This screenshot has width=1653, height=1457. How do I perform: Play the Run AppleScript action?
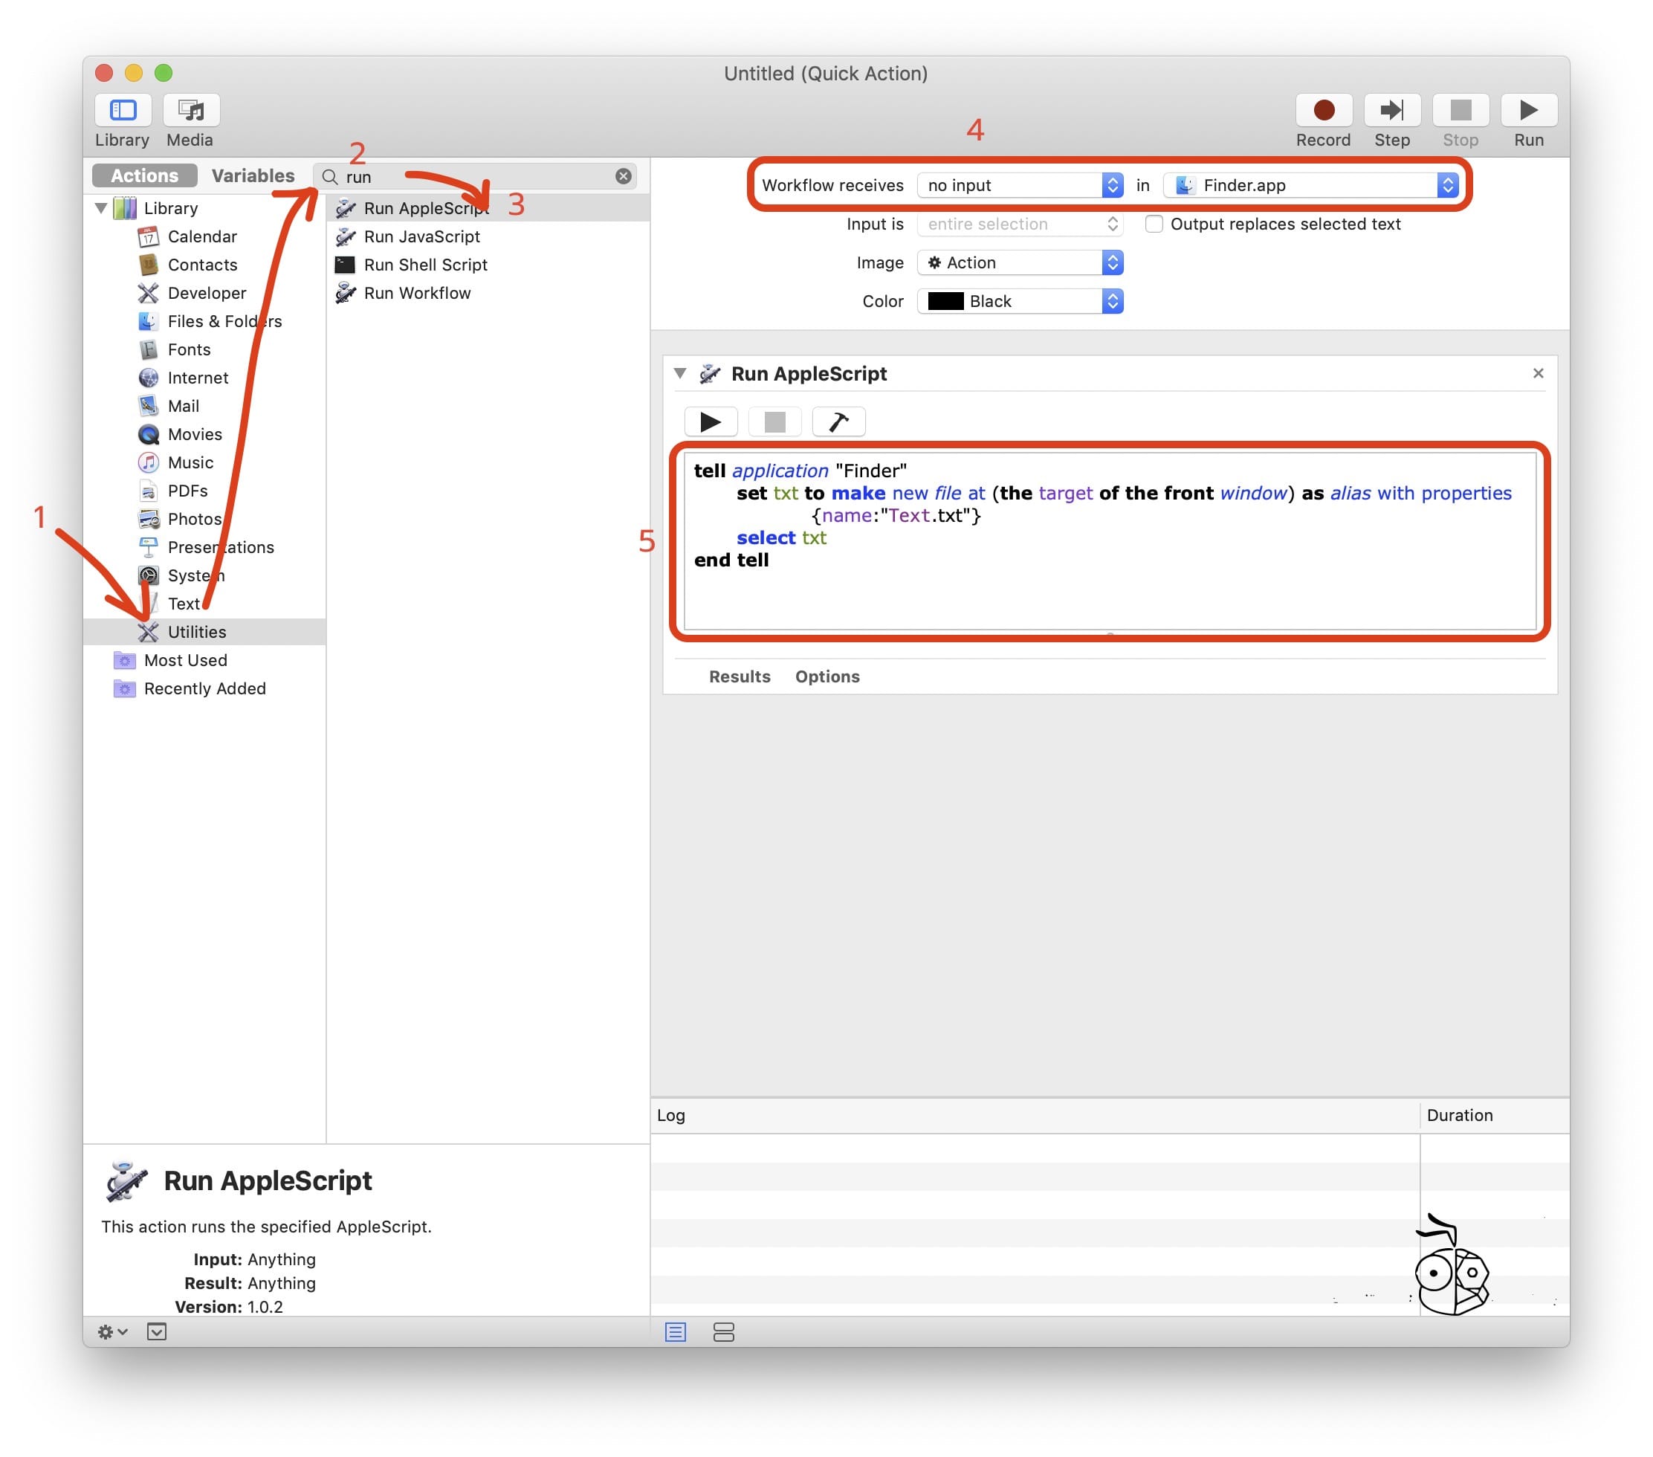click(x=710, y=421)
